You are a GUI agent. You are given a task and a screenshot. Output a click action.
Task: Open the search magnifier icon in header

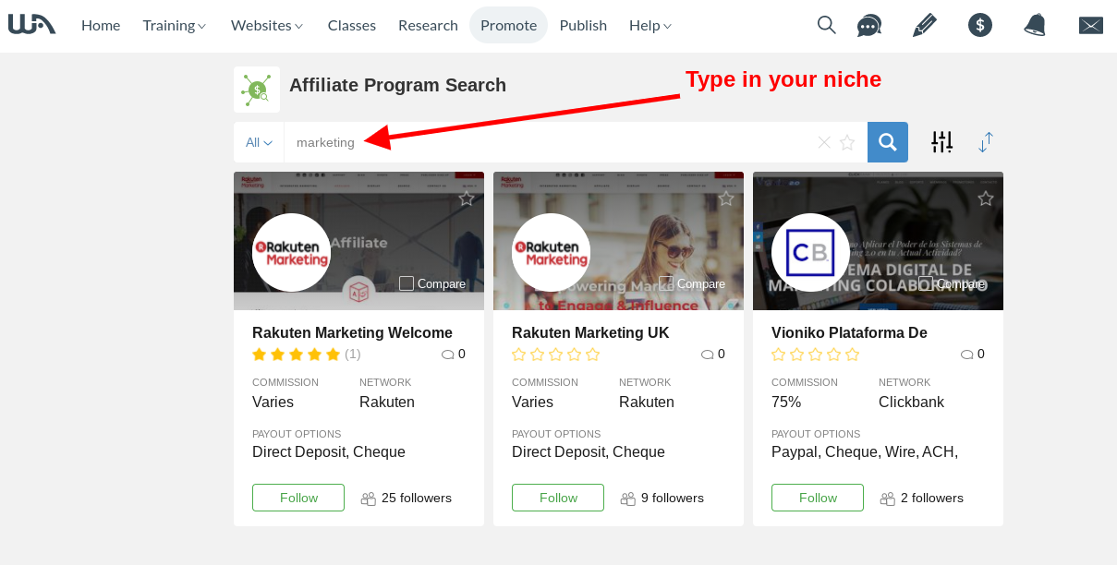[x=827, y=25]
